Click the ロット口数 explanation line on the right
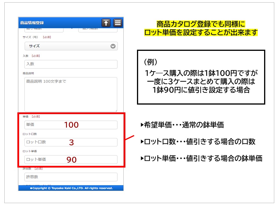278x208 pixels. pyautogui.click(x=198, y=142)
